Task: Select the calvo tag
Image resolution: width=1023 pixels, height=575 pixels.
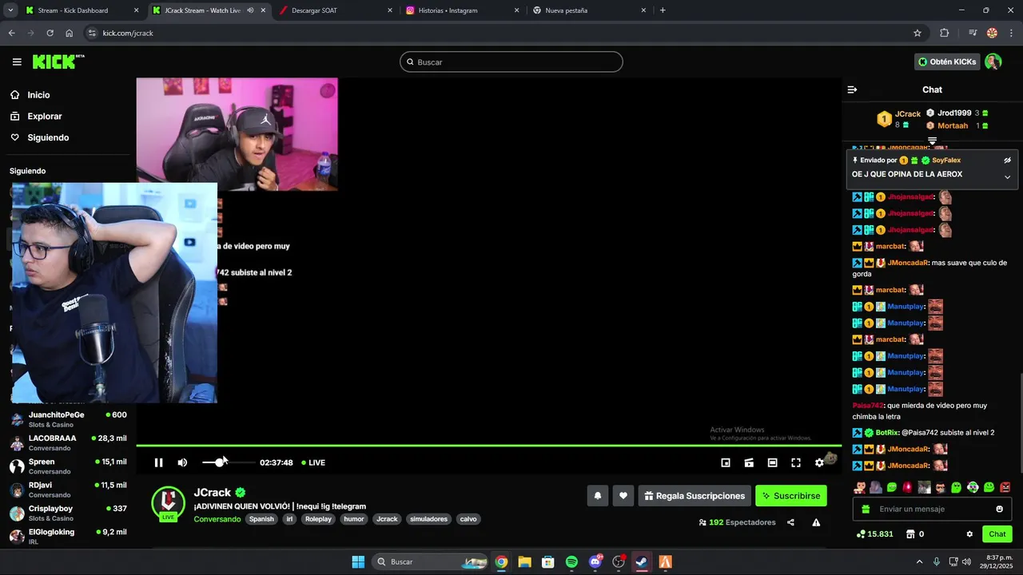Action: [468, 519]
